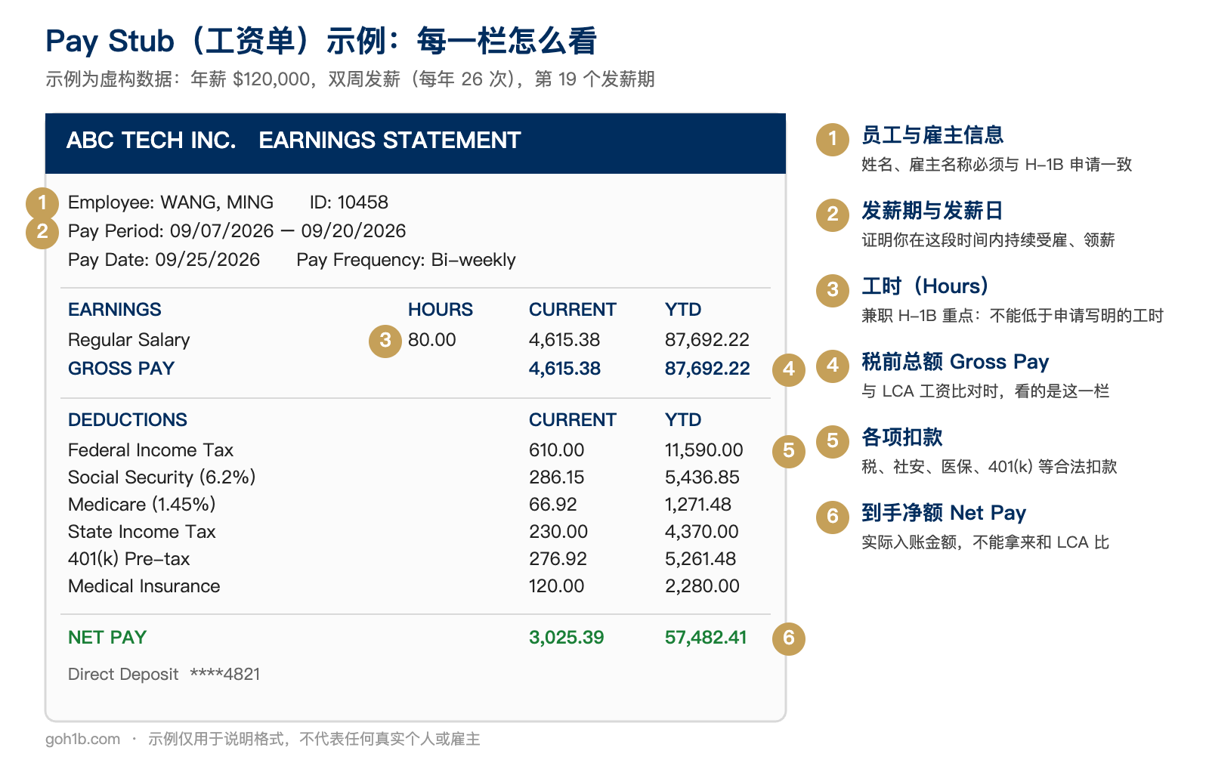The height and width of the screenshot is (763, 1209).
Task: Select the 'Medicare (1.45%)' label
Action: 142,505
